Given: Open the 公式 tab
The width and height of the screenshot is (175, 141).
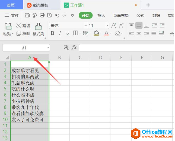Looking at the screenshot, I should pyautogui.click(x=141, y=15).
